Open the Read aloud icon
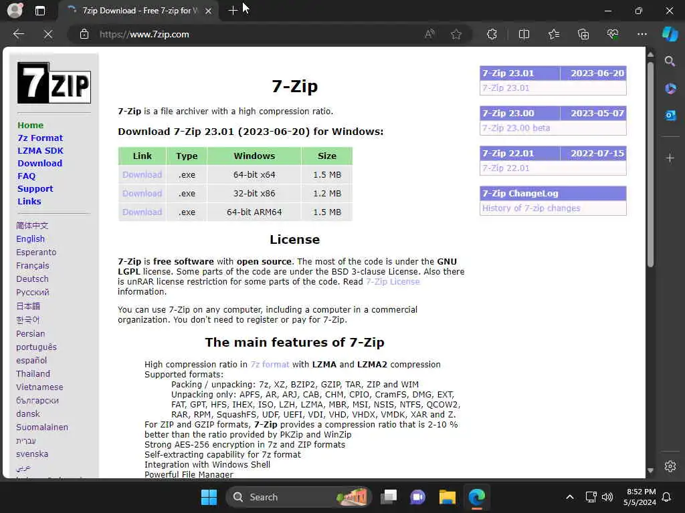This screenshot has width=685, height=513. tap(429, 34)
